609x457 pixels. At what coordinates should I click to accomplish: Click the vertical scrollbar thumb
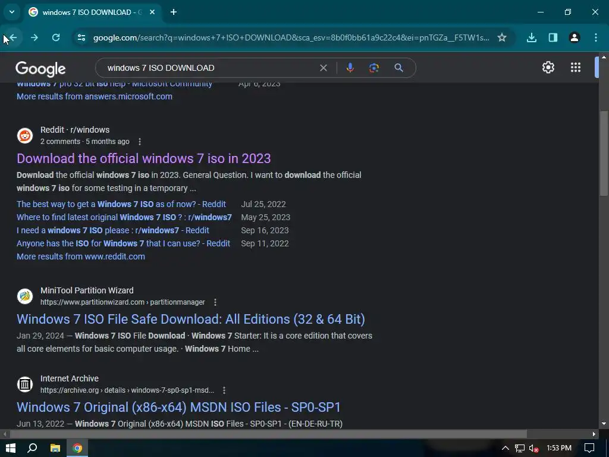click(604, 154)
